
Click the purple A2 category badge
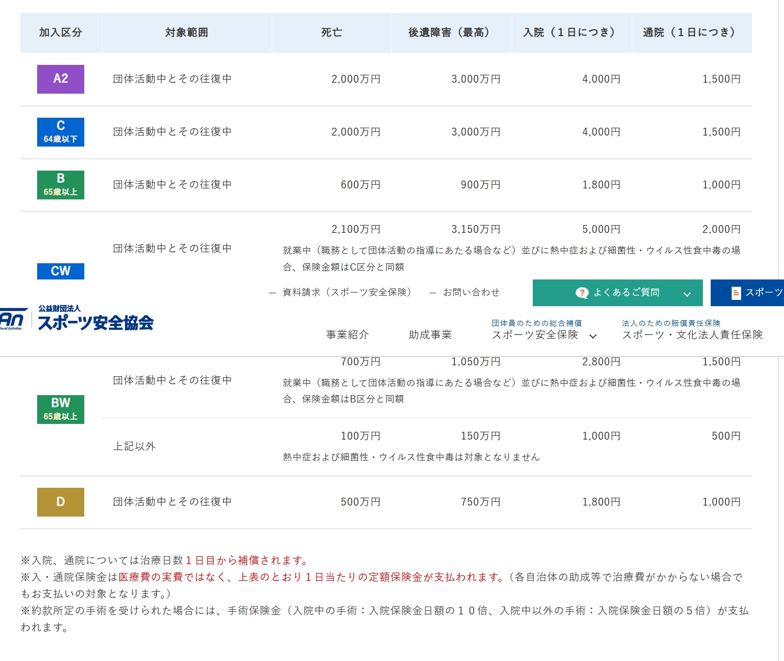coord(61,79)
